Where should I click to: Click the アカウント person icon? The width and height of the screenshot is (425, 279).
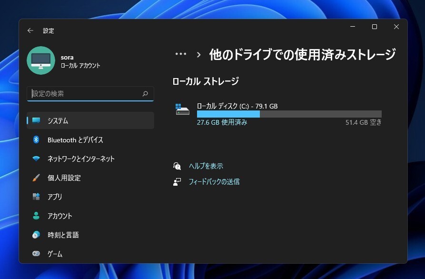click(36, 216)
